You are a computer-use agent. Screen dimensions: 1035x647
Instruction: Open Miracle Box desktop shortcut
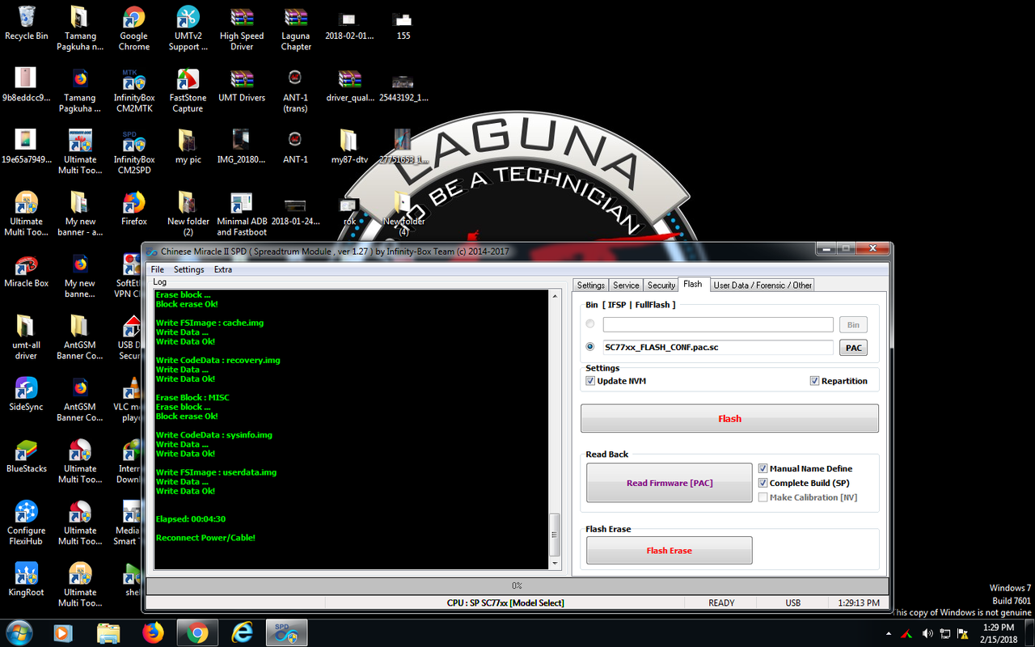coord(26,271)
